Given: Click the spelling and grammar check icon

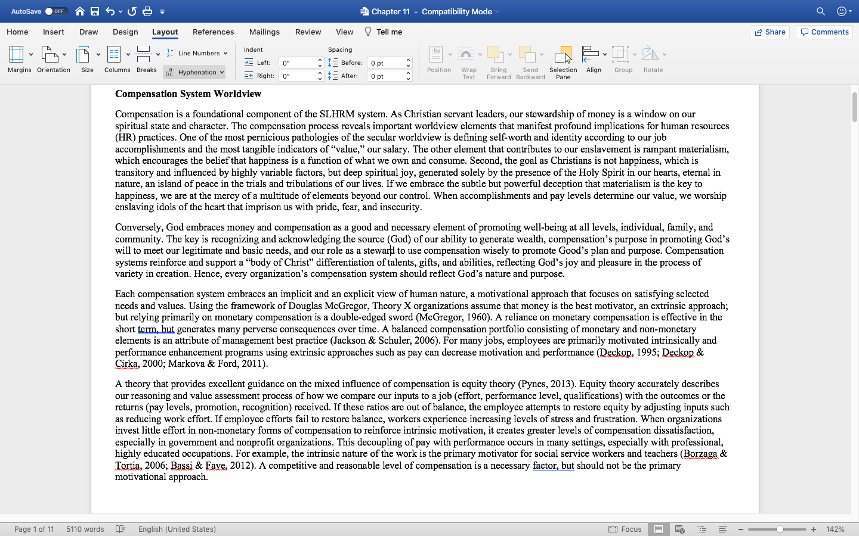Looking at the screenshot, I should coord(120,529).
